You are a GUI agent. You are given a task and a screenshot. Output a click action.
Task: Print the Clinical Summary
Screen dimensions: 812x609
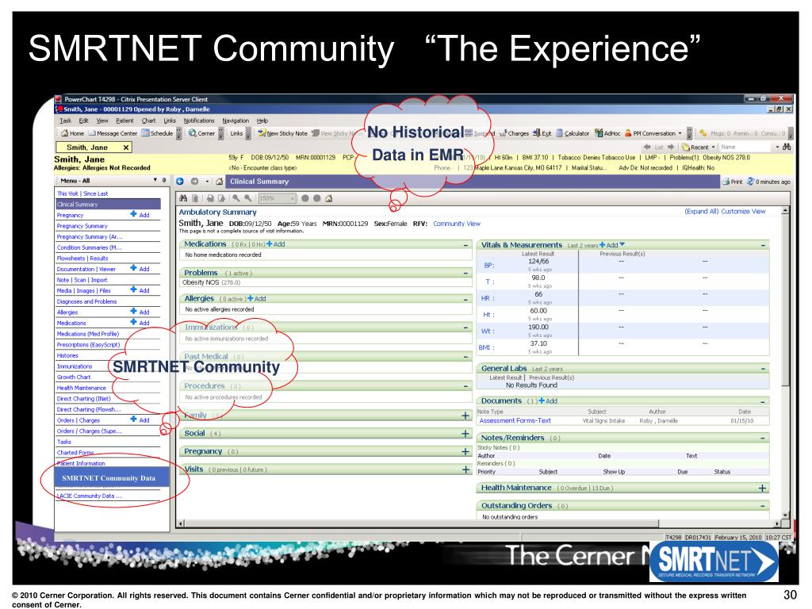[x=732, y=182]
